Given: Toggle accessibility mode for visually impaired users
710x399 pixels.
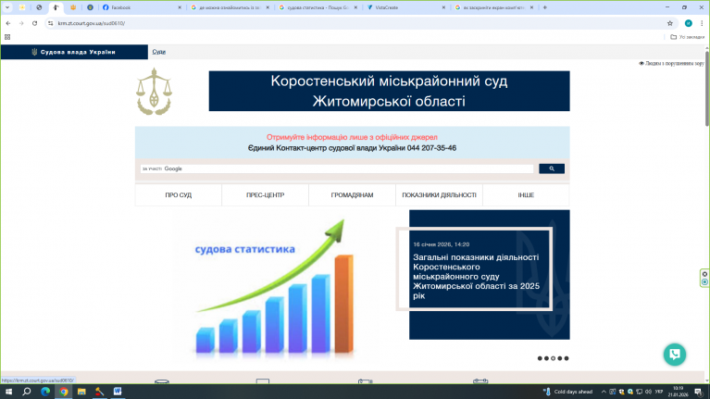Looking at the screenshot, I should pos(671,64).
